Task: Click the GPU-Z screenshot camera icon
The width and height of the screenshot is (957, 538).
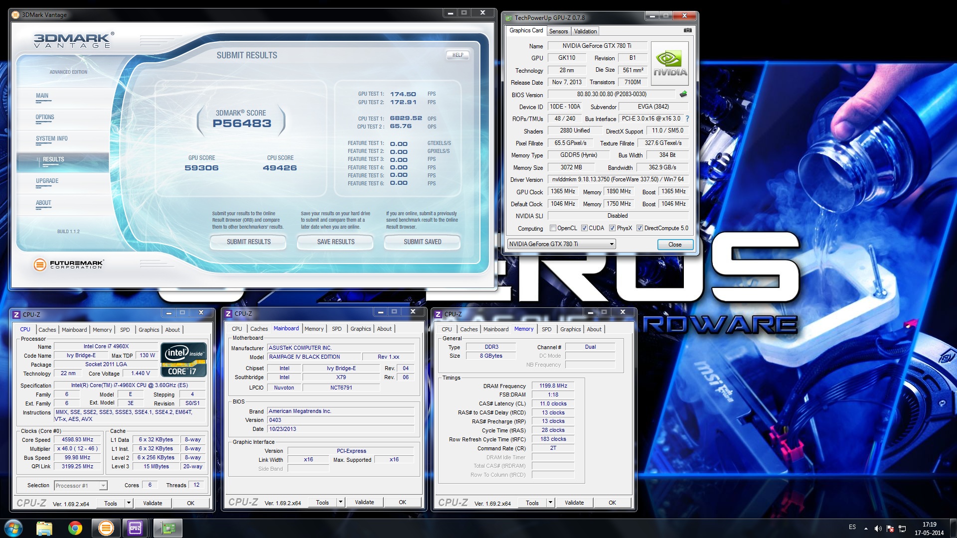Action: tap(687, 30)
